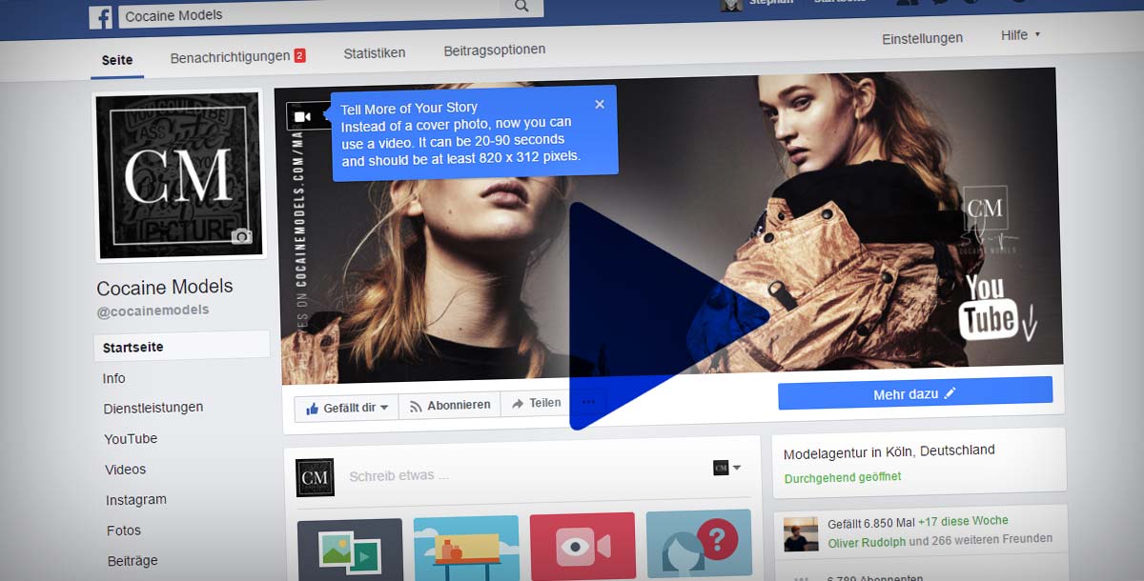This screenshot has width=1144, height=581.
Task: Choose the photo/video post option tile
Action: click(350, 551)
